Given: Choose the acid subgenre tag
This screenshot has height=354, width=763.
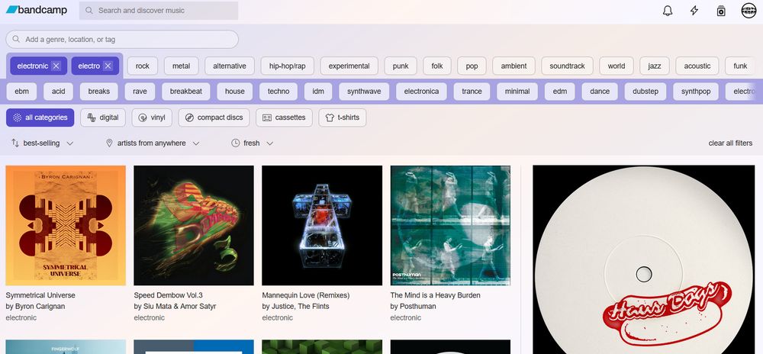Looking at the screenshot, I should [x=59, y=92].
